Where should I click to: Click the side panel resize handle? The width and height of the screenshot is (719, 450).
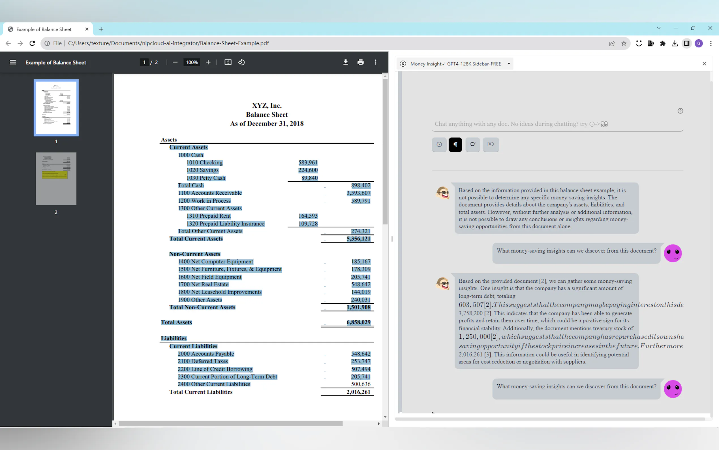pyautogui.click(x=392, y=239)
